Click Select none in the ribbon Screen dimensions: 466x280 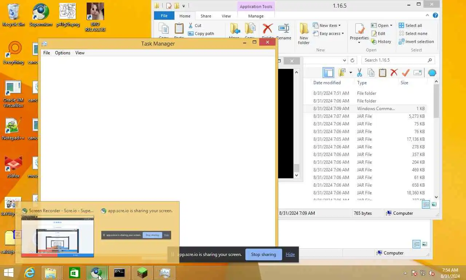click(413, 34)
